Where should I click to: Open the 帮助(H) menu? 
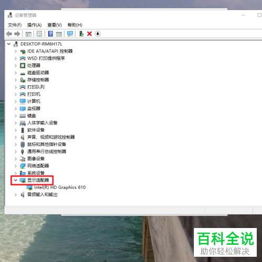point(75,25)
